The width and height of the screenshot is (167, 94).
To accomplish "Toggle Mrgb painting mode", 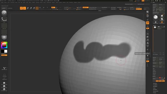I will click(40, 8).
